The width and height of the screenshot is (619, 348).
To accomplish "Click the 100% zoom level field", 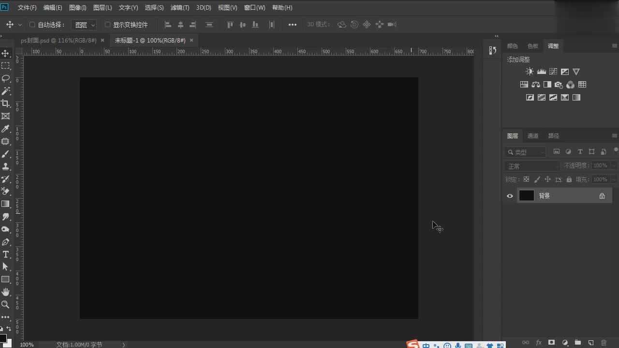I will 27,345.
